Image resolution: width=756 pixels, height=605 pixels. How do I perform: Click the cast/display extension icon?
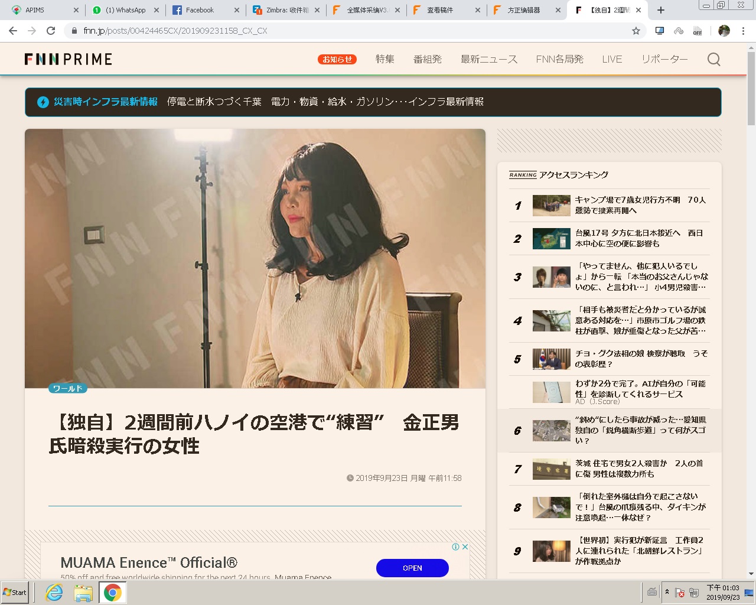pyautogui.click(x=660, y=31)
